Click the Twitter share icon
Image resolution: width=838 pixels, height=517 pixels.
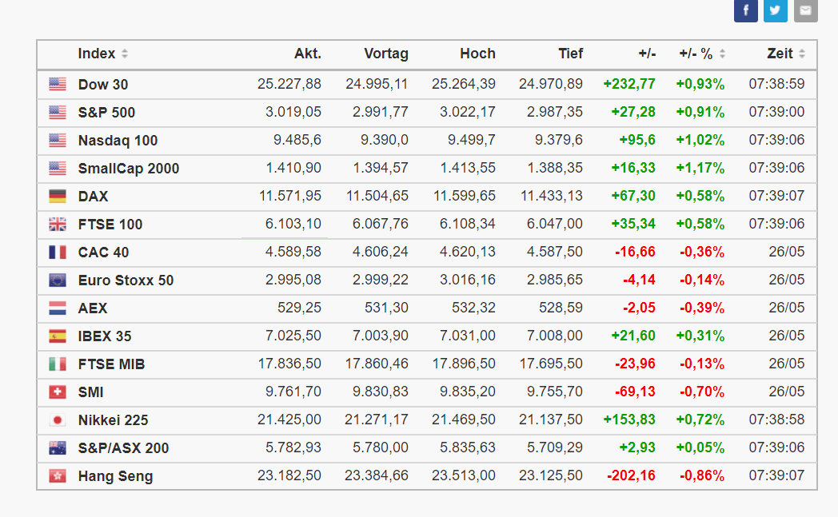click(776, 10)
